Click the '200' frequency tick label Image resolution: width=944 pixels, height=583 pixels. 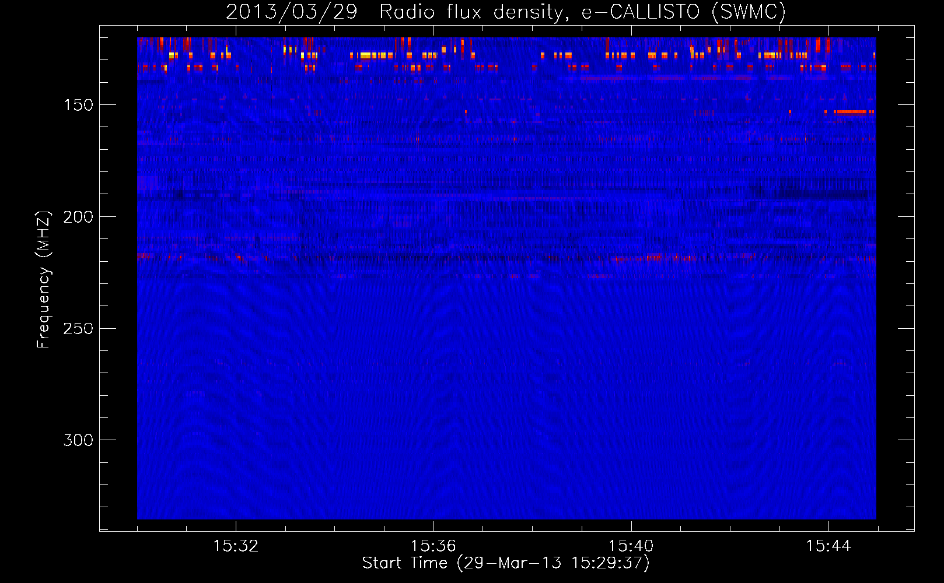click(x=78, y=217)
